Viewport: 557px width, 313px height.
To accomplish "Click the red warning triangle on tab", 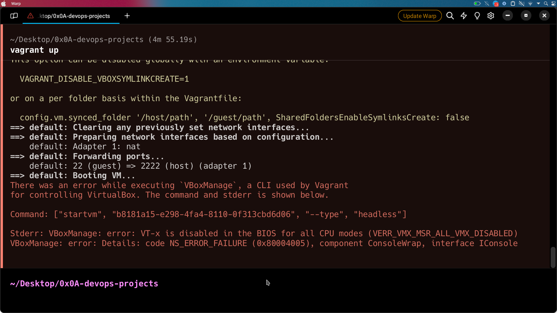I will pos(30,16).
